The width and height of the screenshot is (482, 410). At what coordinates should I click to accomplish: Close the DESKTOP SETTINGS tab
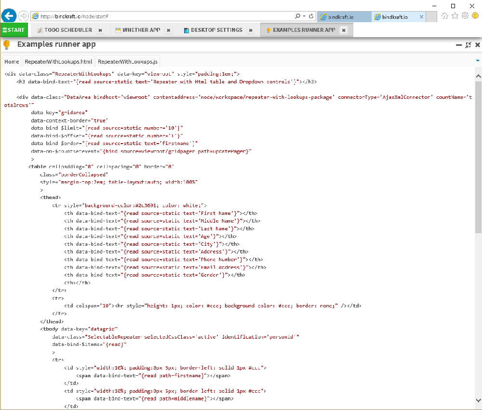click(x=251, y=30)
